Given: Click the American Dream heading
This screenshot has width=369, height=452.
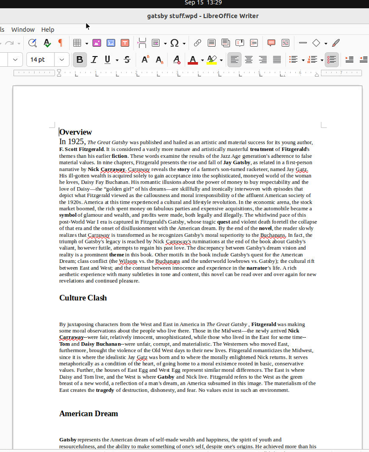Looking at the screenshot, I should pyautogui.click(x=89, y=414).
